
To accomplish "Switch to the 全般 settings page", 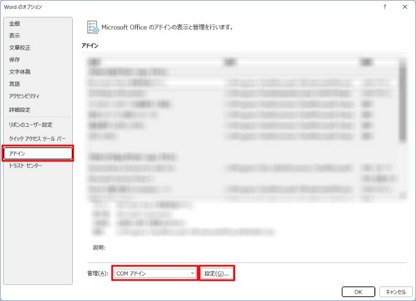I will point(14,23).
